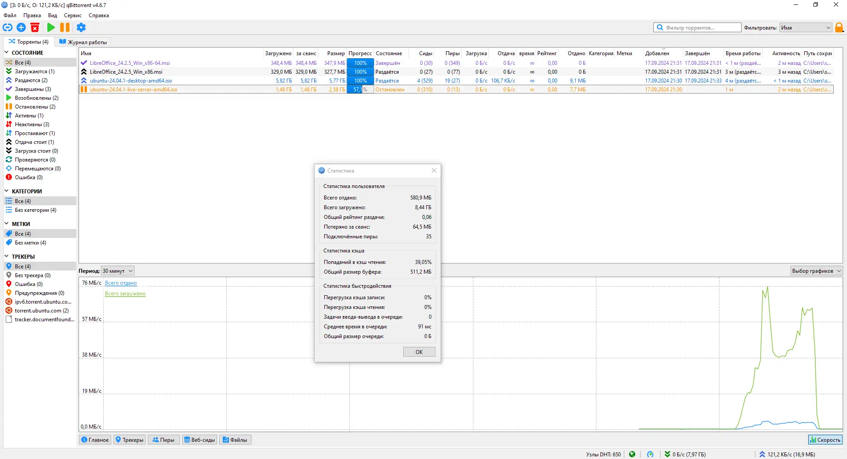Sort torrents by the Прогресс column header

click(x=360, y=53)
